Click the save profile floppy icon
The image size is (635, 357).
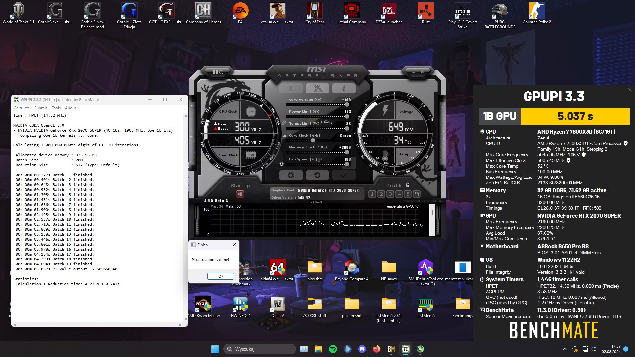[417, 194]
